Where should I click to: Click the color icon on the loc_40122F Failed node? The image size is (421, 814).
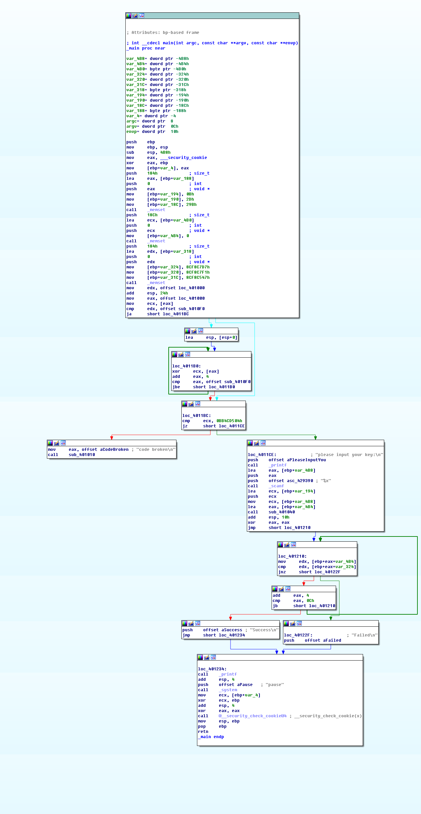pyautogui.click(x=286, y=623)
